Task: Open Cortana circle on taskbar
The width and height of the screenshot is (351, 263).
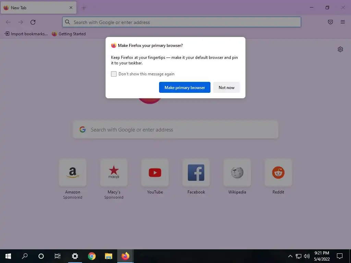Action: click(41, 256)
